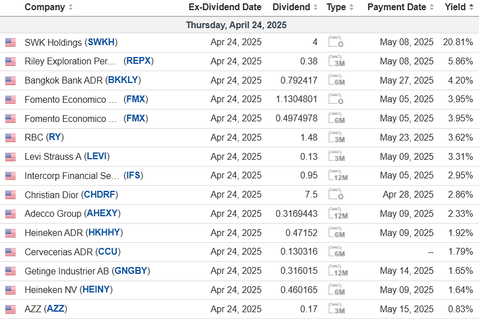Image resolution: width=479 pixels, height=319 pixels.
Task: Click the 12M type icon for Intercorp Financial
Action: pyautogui.click(x=336, y=176)
